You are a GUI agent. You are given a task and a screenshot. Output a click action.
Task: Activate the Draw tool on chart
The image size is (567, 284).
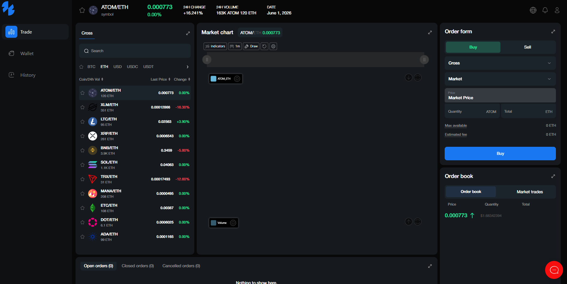pyautogui.click(x=251, y=46)
